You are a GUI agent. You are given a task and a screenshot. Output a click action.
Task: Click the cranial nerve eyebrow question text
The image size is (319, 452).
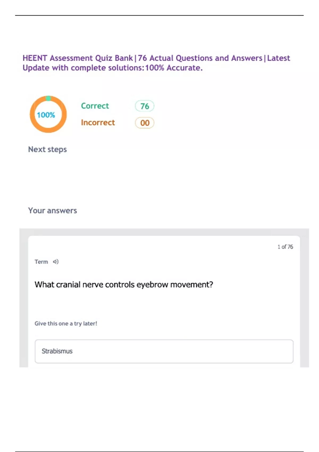(124, 285)
